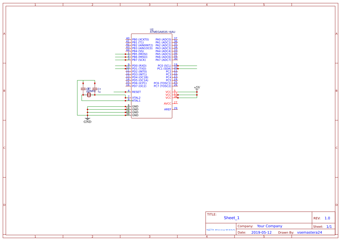The width and height of the screenshot is (341, 241).
Task: Click the junction dot above the GND symbol
Action: pyautogui.click(x=87, y=115)
